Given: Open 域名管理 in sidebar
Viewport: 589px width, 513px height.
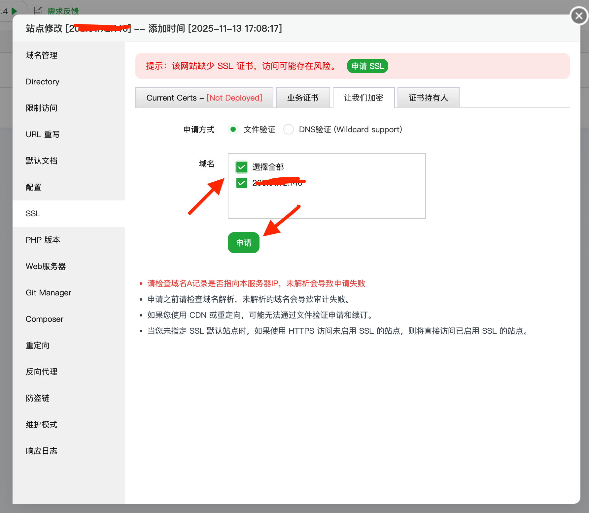Looking at the screenshot, I should click(x=42, y=55).
